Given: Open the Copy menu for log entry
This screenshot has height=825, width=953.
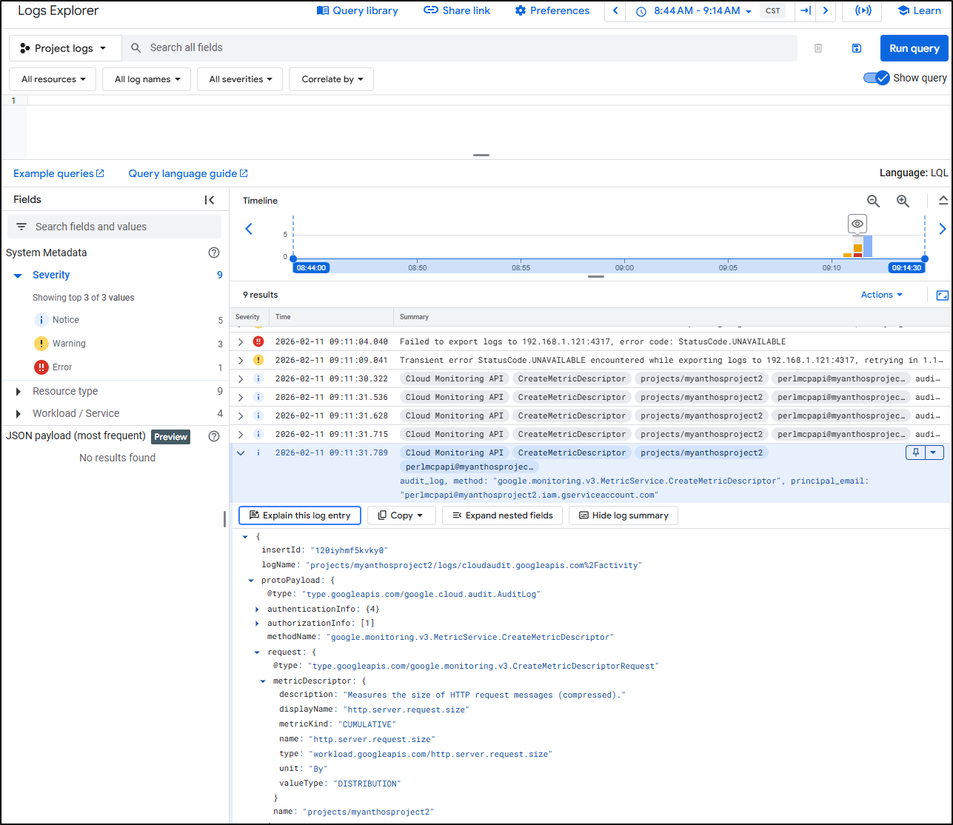Looking at the screenshot, I should (401, 515).
